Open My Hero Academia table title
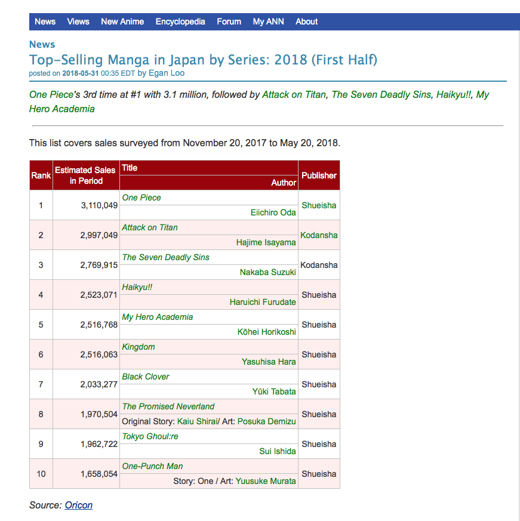The width and height of the screenshot is (520, 521). pos(157,317)
